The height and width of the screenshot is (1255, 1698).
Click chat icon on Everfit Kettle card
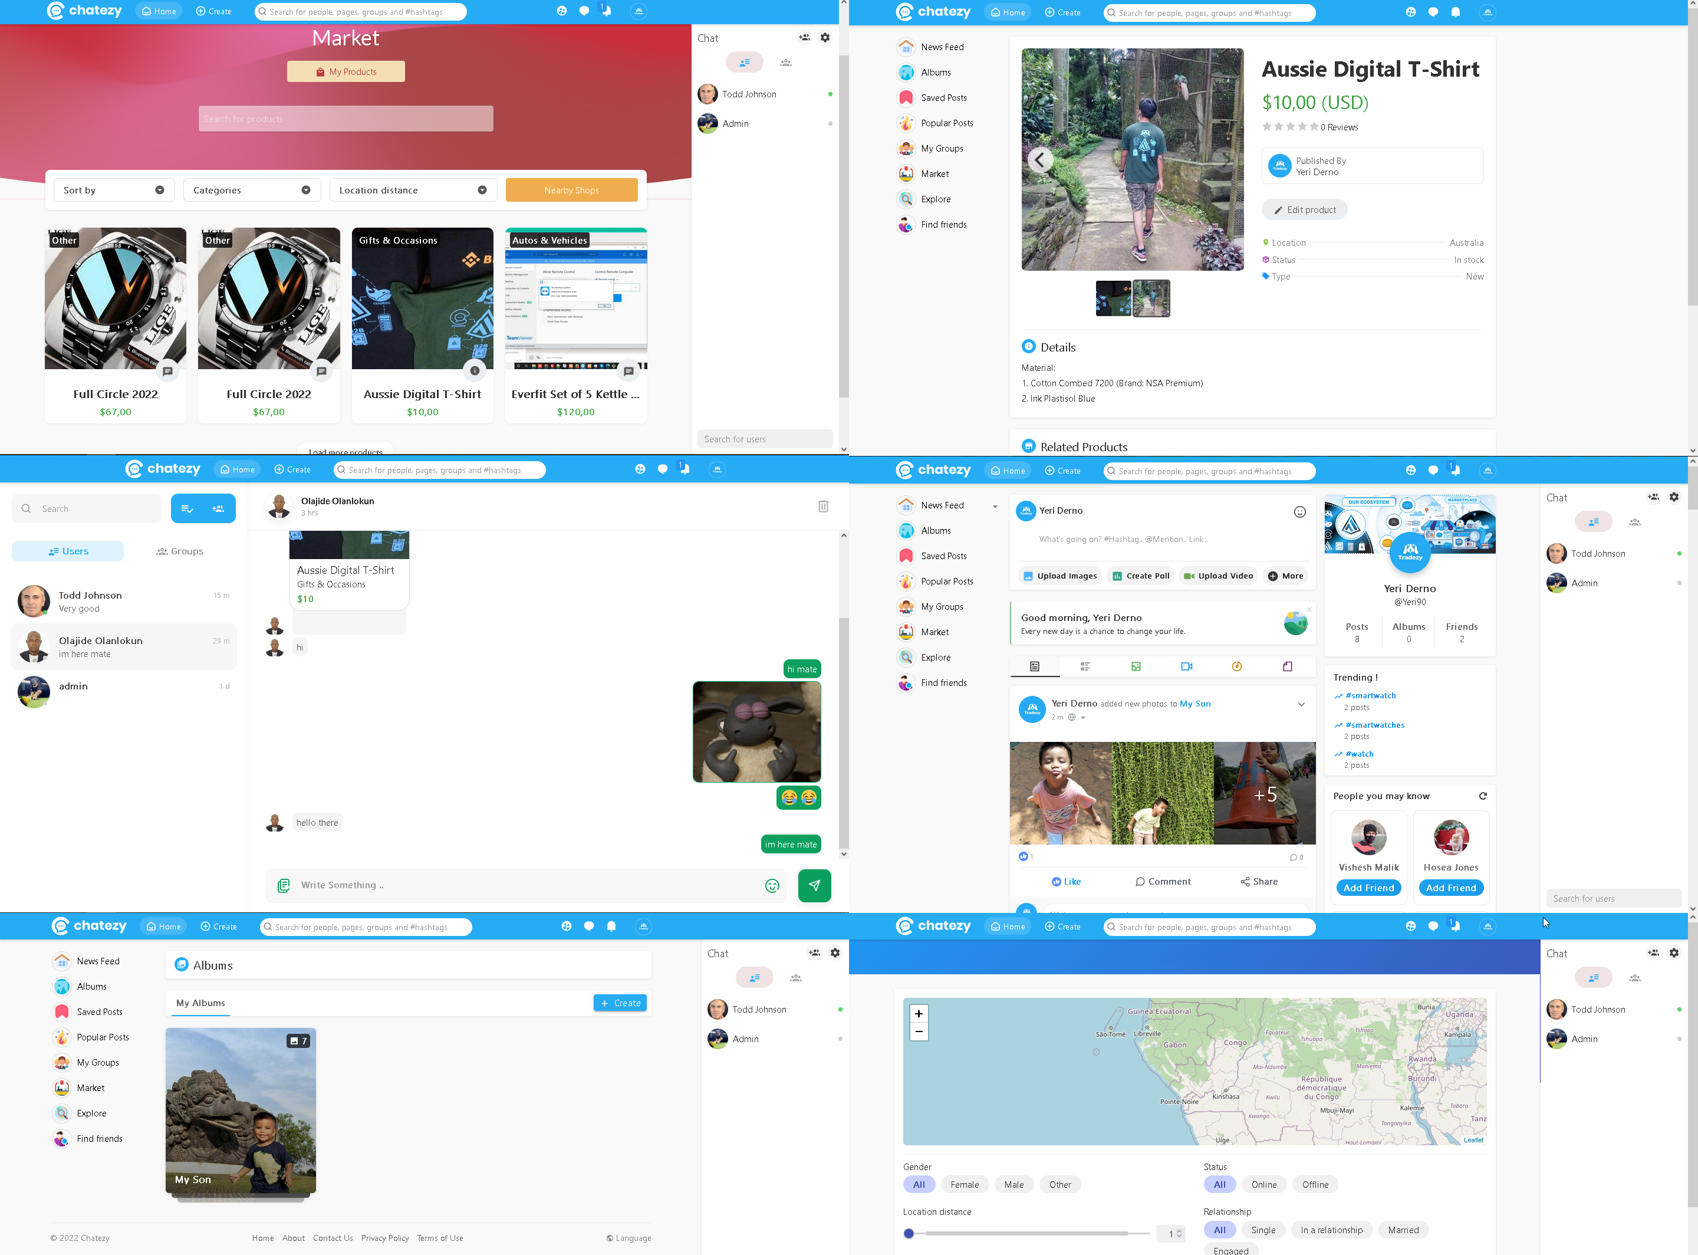[628, 371]
